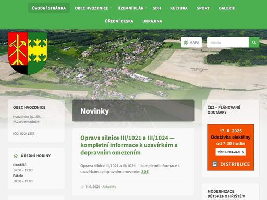267x200 pixels.
Task: Open the Galerie menu item
Action: (x=227, y=8)
